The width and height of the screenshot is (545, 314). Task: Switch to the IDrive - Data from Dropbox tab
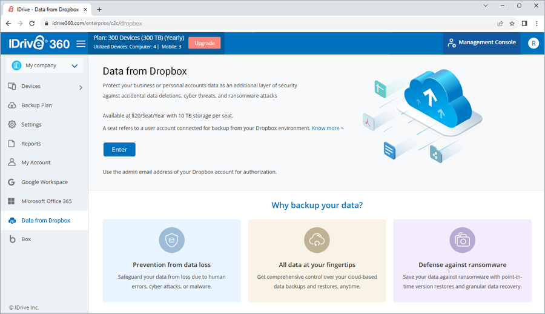(47, 10)
